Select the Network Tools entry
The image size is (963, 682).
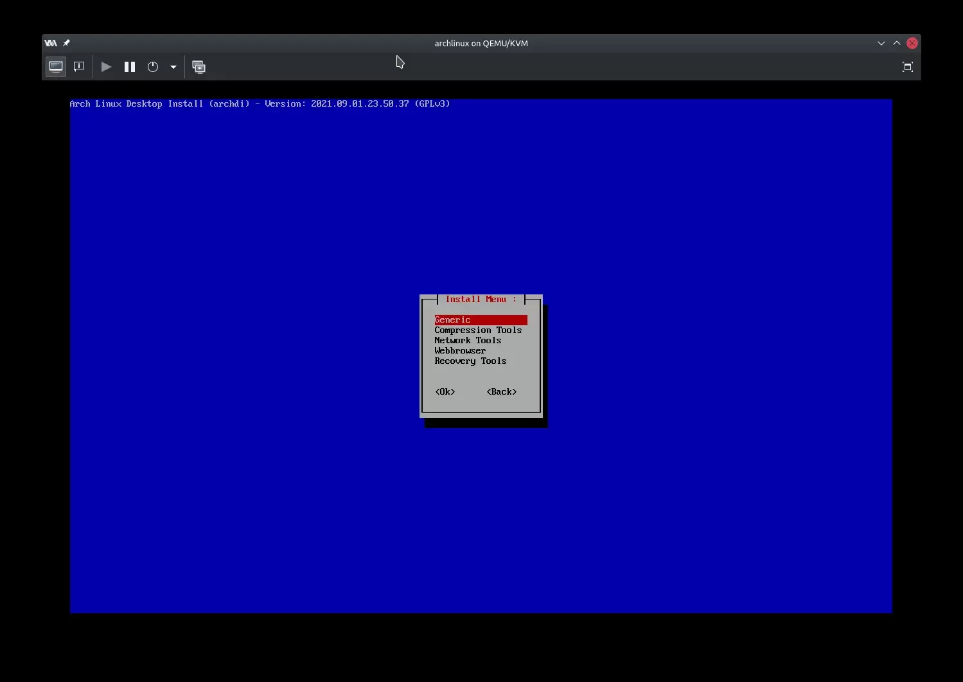click(x=468, y=341)
